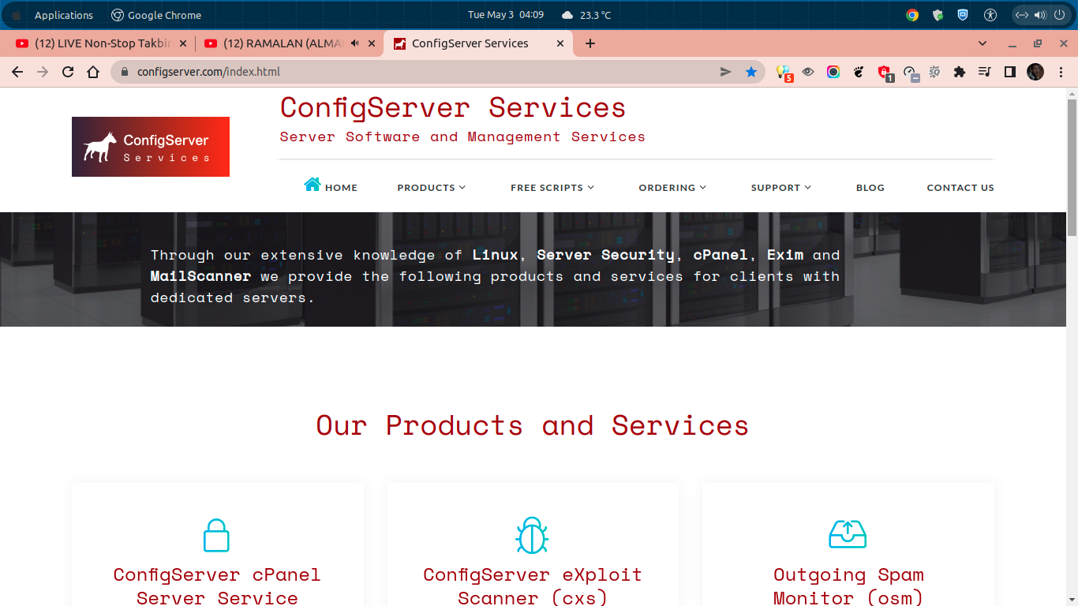Click the bug icon above eXploit Scanner

[532, 535]
